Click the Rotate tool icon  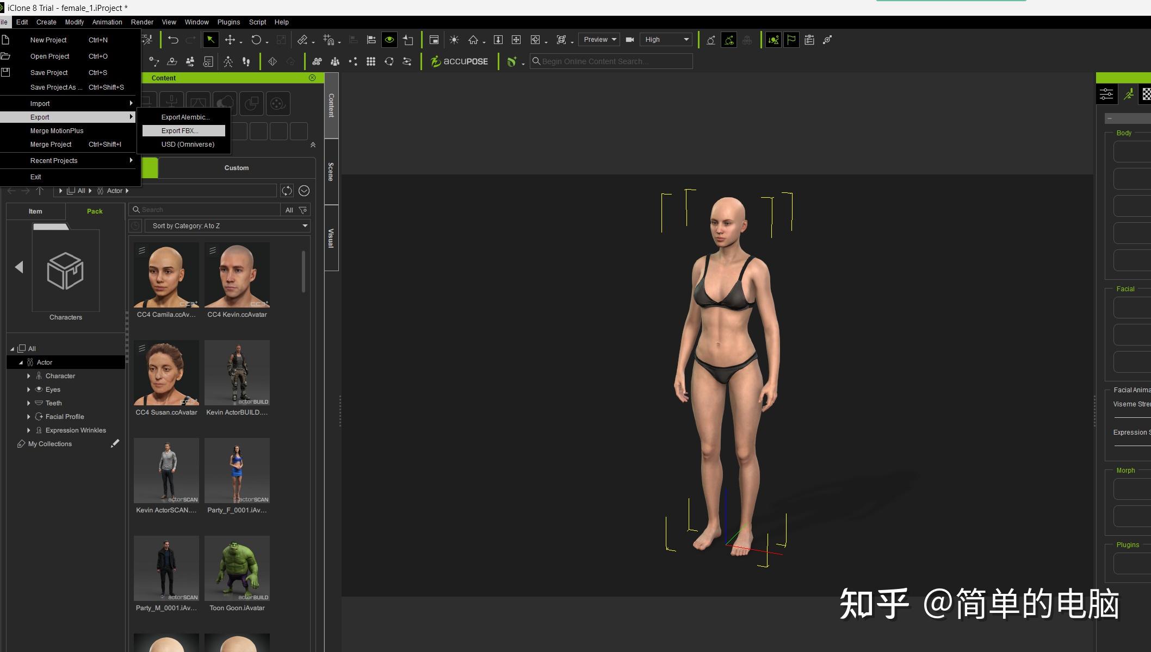coord(256,40)
